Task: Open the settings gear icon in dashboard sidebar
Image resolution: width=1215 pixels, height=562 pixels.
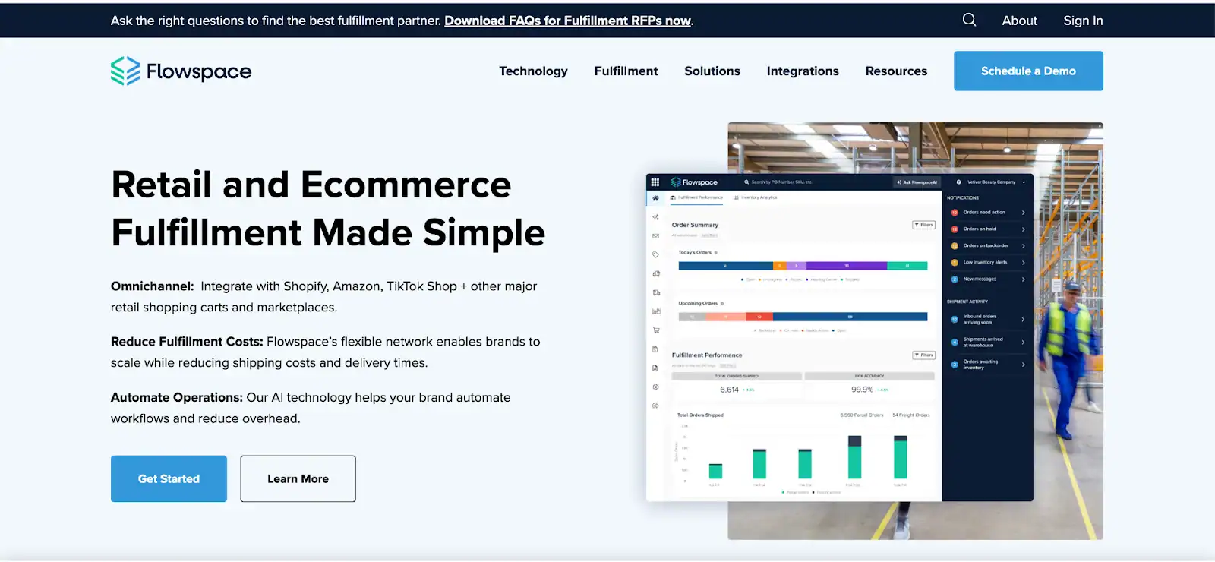Action: click(x=655, y=387)
